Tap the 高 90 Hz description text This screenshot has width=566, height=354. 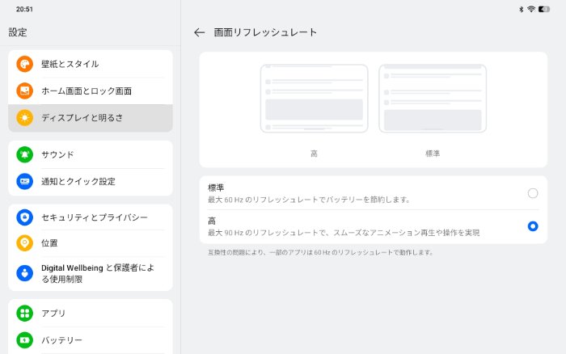344,233
